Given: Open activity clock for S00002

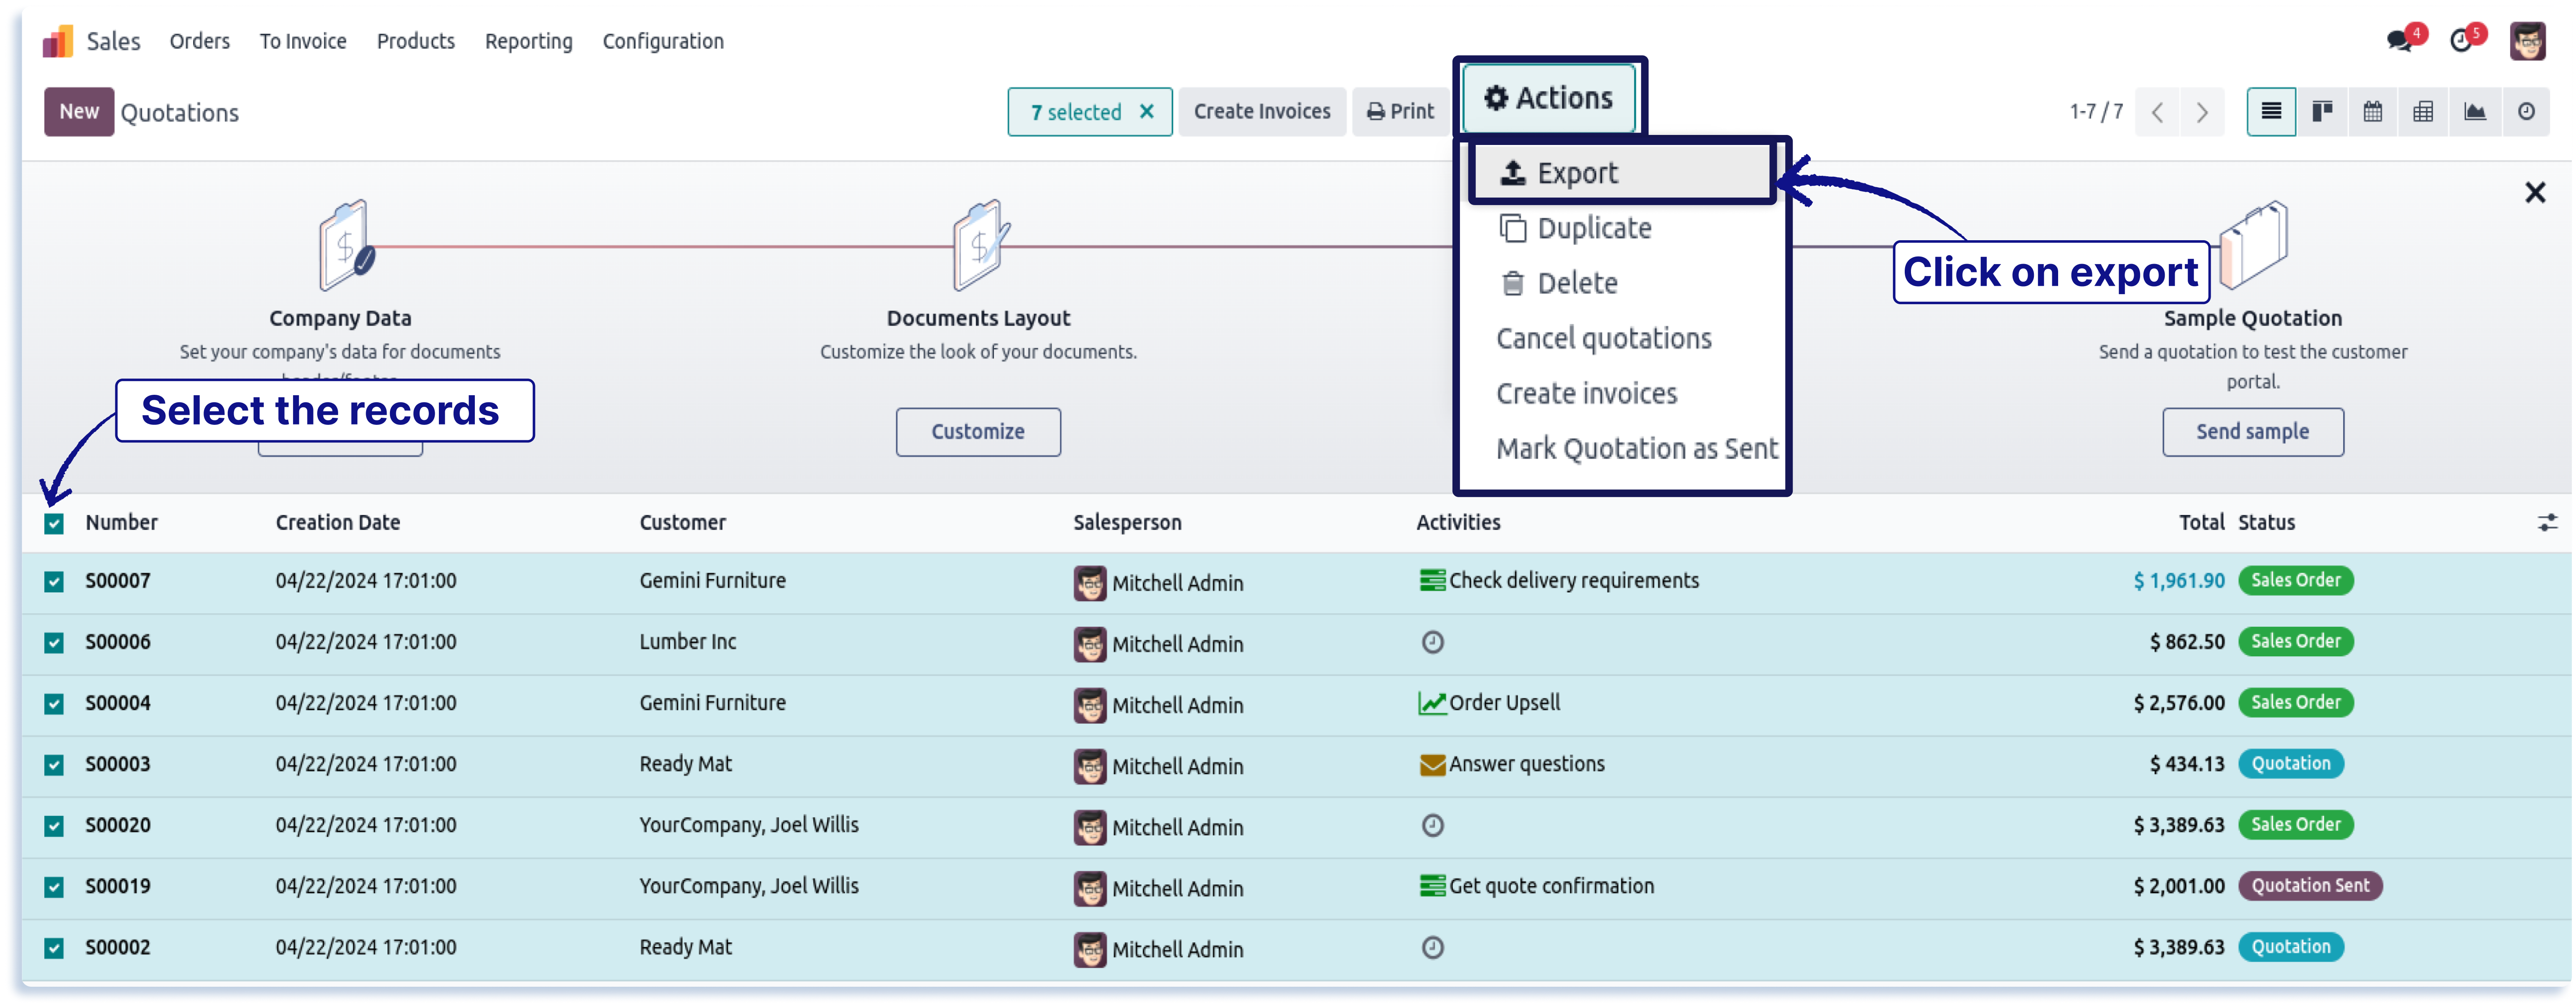Looking at the screenshot, I should (1432, 948).
